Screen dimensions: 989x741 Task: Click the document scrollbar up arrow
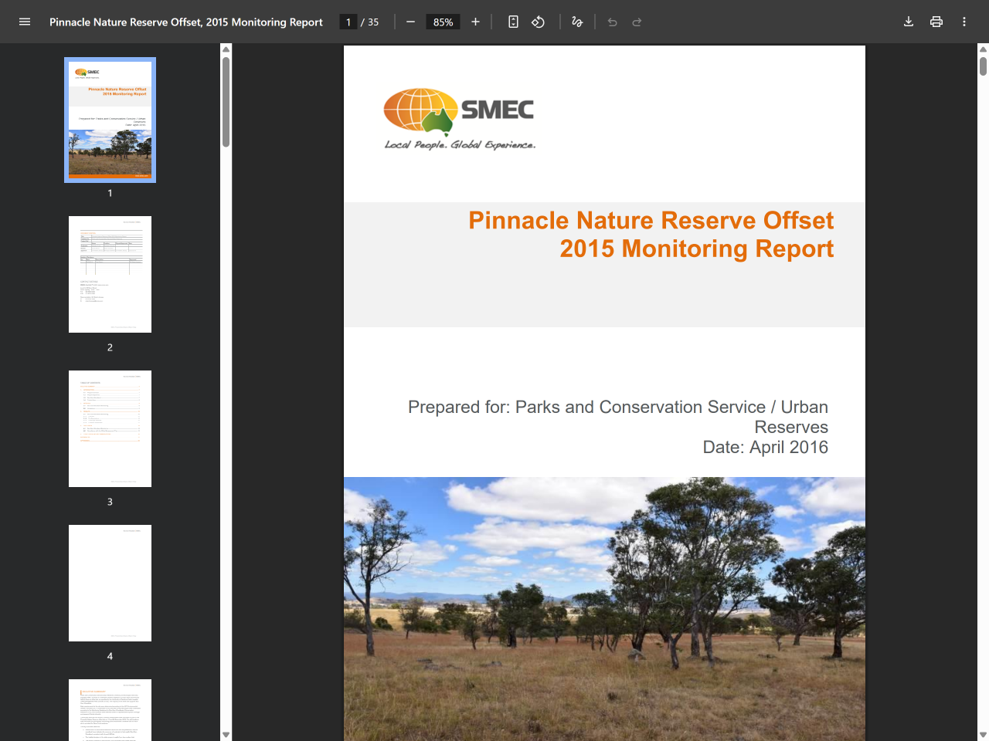(x=983, y=49)
